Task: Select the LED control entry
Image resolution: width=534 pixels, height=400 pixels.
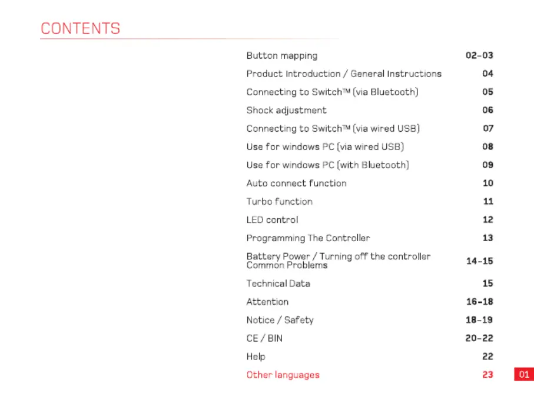Action: pos(272,220)
